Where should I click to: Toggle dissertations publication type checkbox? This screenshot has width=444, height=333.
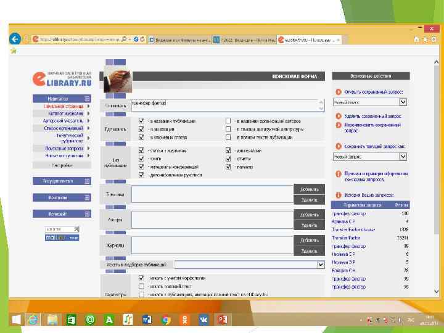(228, 150)
